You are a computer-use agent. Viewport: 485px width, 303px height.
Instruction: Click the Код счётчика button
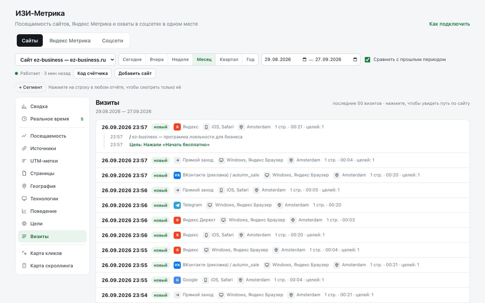[93, 73]
